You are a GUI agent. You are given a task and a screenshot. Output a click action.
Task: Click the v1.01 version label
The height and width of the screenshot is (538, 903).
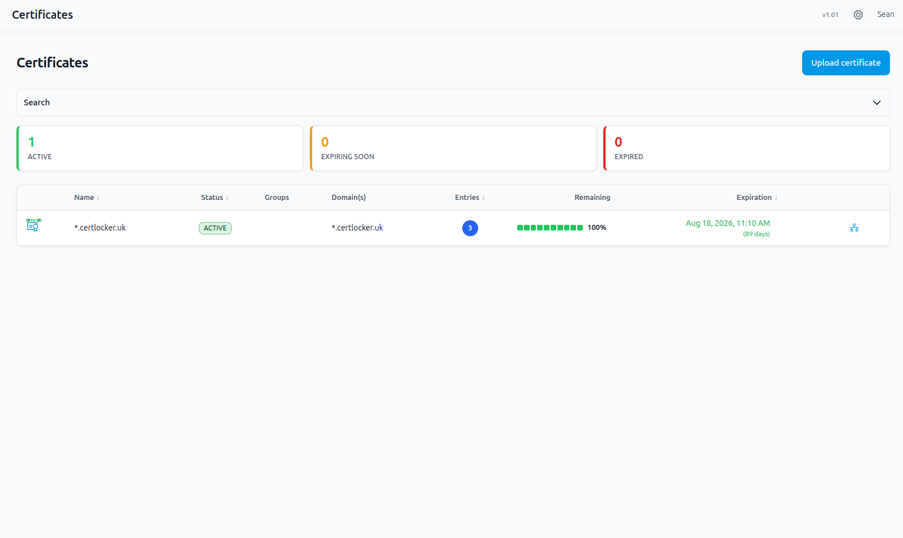(x=830, y=15)
